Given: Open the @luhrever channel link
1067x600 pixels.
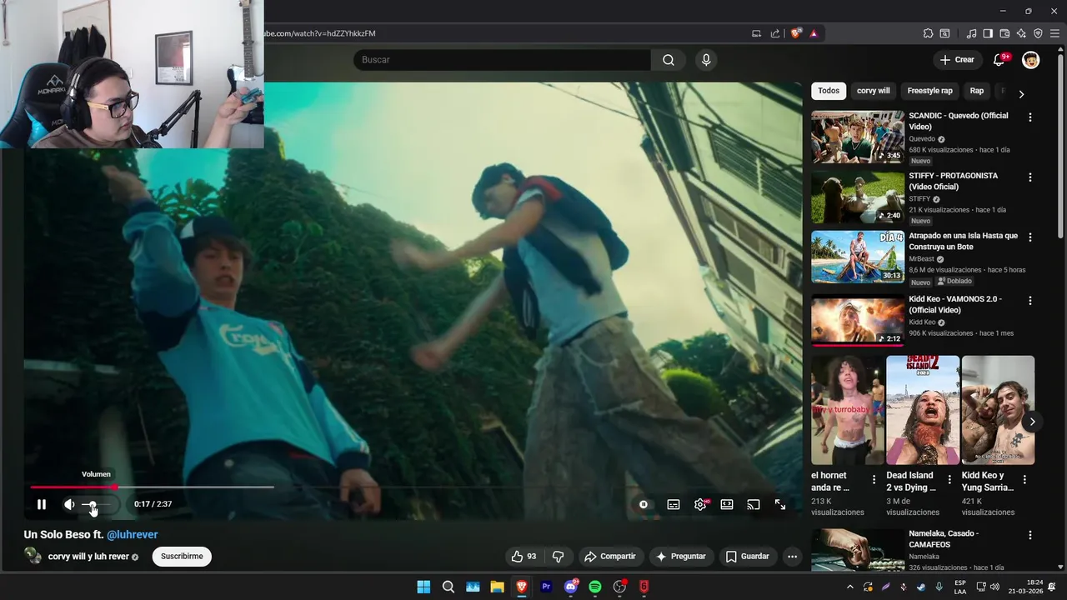Looking at the screenshot, I should click(132, 535).
